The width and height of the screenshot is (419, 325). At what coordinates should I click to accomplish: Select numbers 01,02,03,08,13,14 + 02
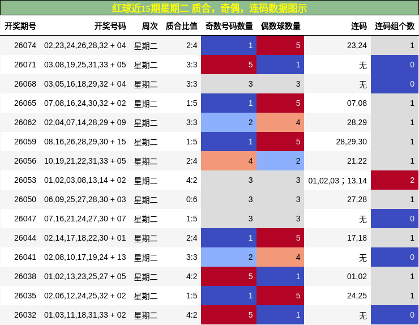click(85, 180)
